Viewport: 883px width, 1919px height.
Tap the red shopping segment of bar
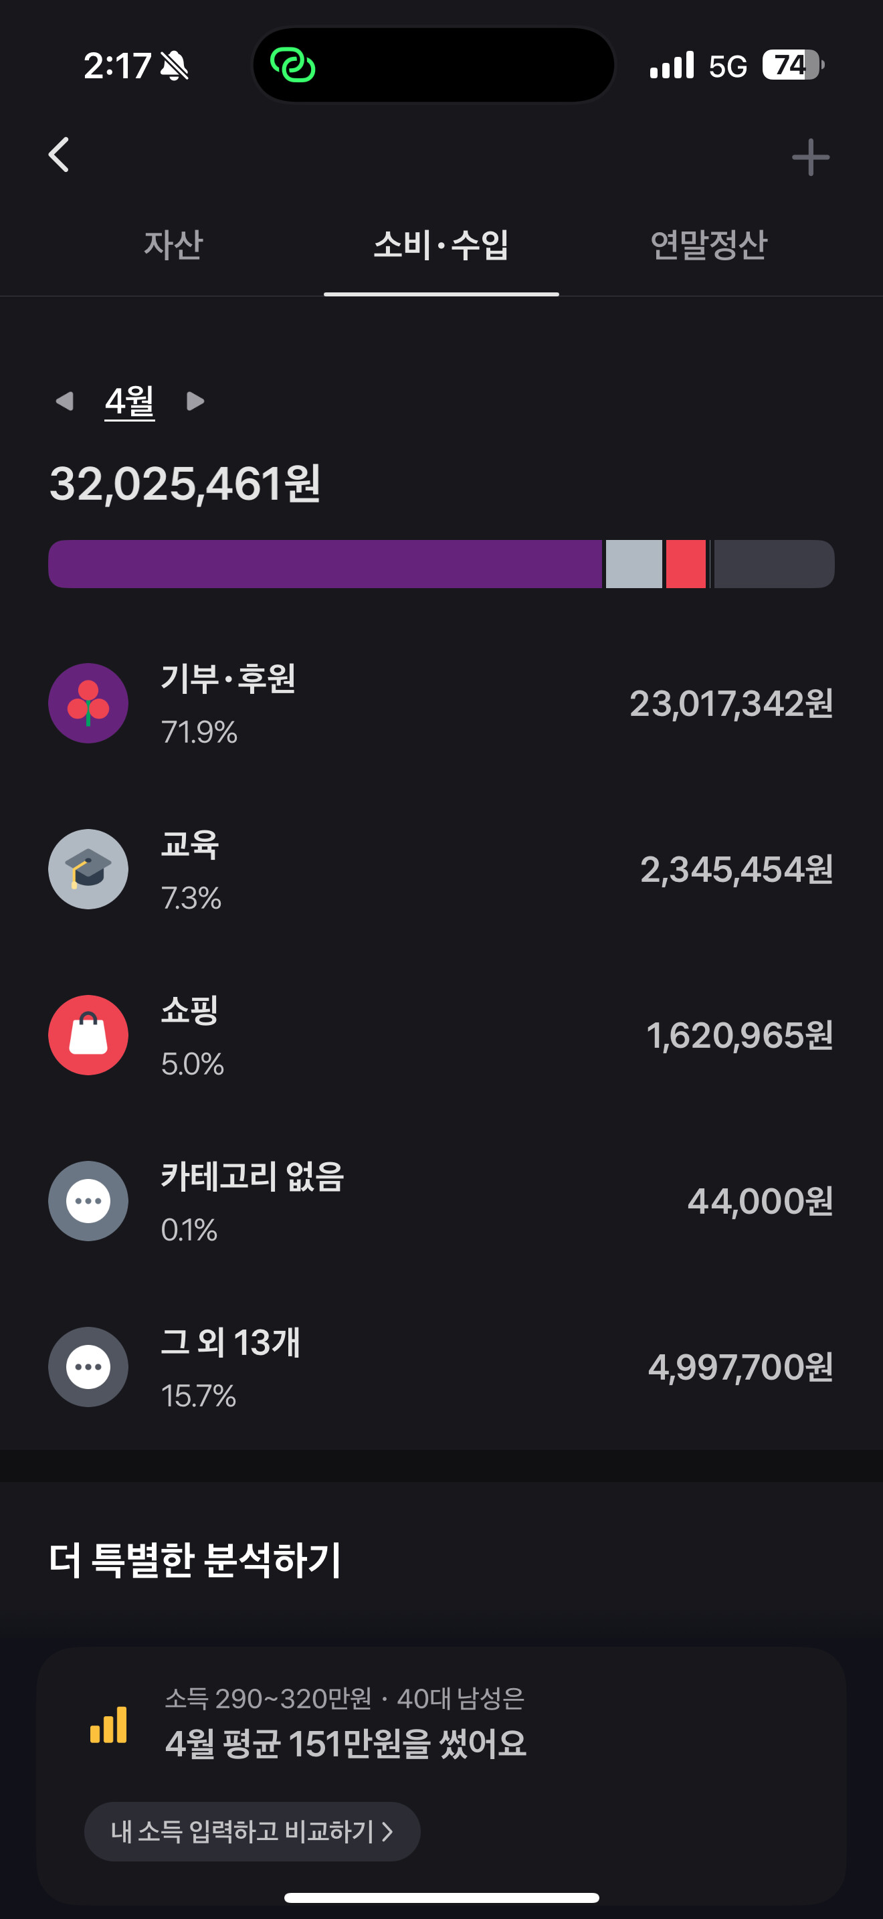coord(686,564)
